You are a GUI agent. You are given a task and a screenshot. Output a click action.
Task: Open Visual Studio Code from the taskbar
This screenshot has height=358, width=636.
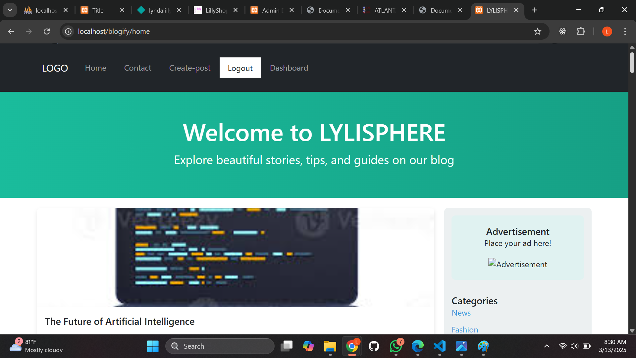440,346
